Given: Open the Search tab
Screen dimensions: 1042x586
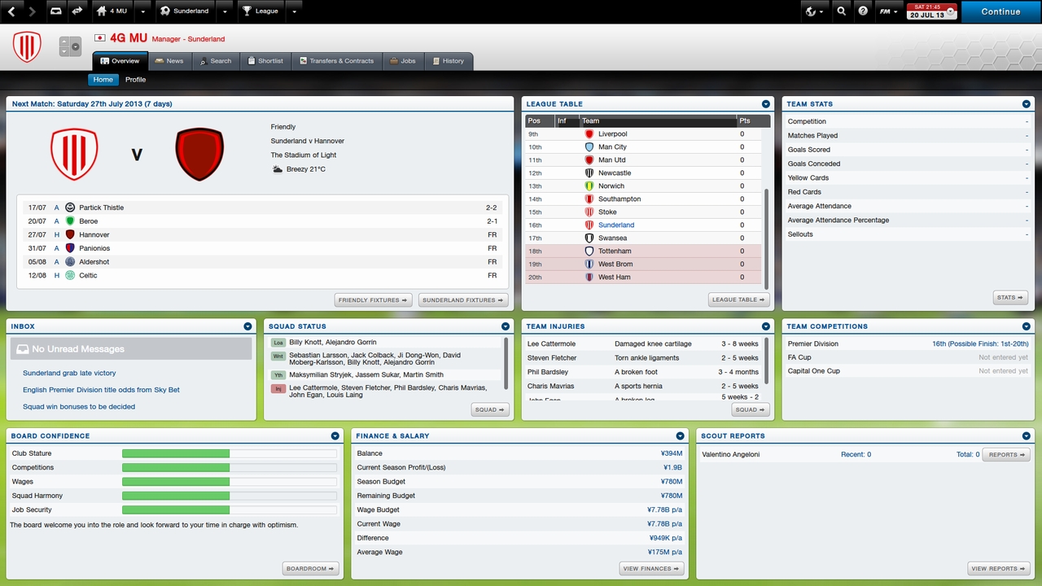Looking at the screenshot, I should click(216, 61).
